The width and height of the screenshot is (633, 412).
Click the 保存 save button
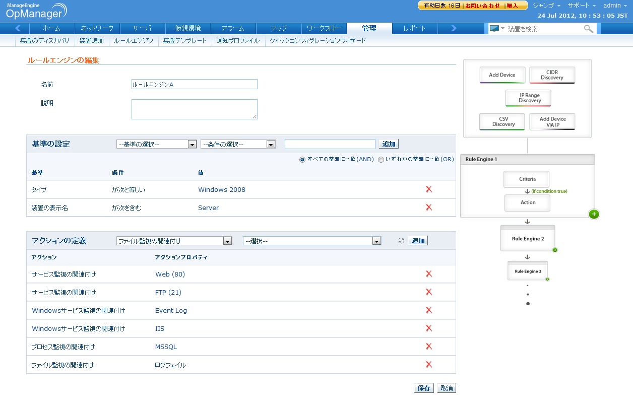tap(424, 388)
